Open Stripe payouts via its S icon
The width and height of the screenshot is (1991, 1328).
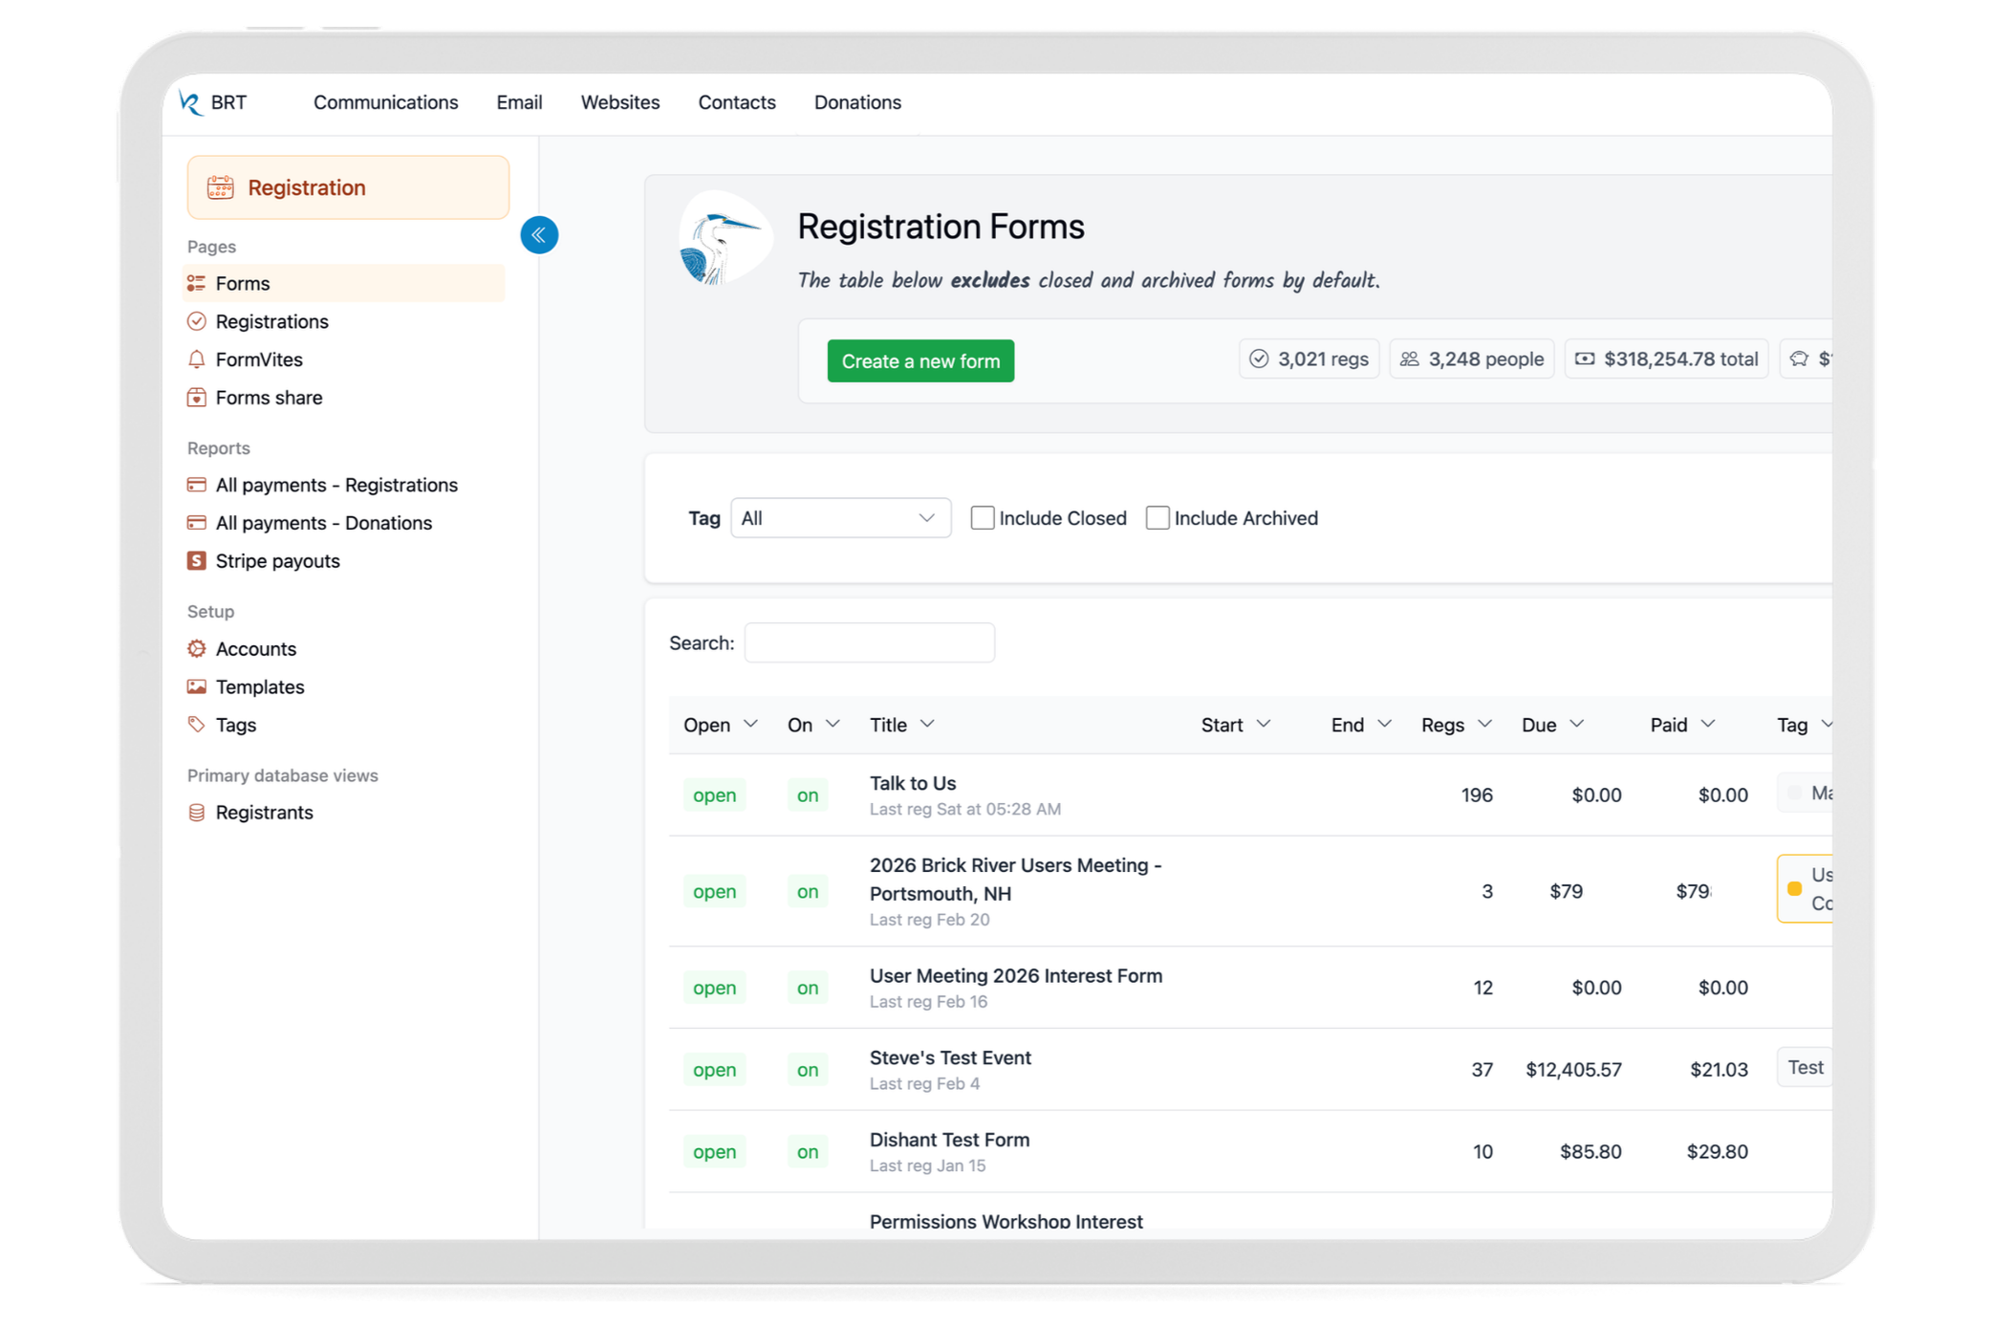tap(196, 561)
